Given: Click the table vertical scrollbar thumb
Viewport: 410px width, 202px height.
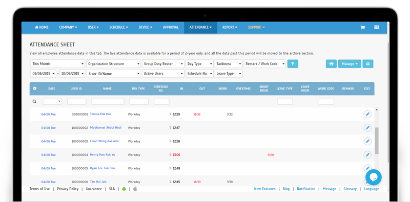Looking at the screenshot, I should pyautogui.click(x=377, y=141).
